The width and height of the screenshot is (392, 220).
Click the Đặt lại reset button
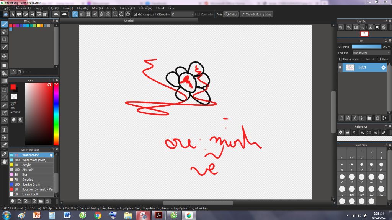coord(231,14)
